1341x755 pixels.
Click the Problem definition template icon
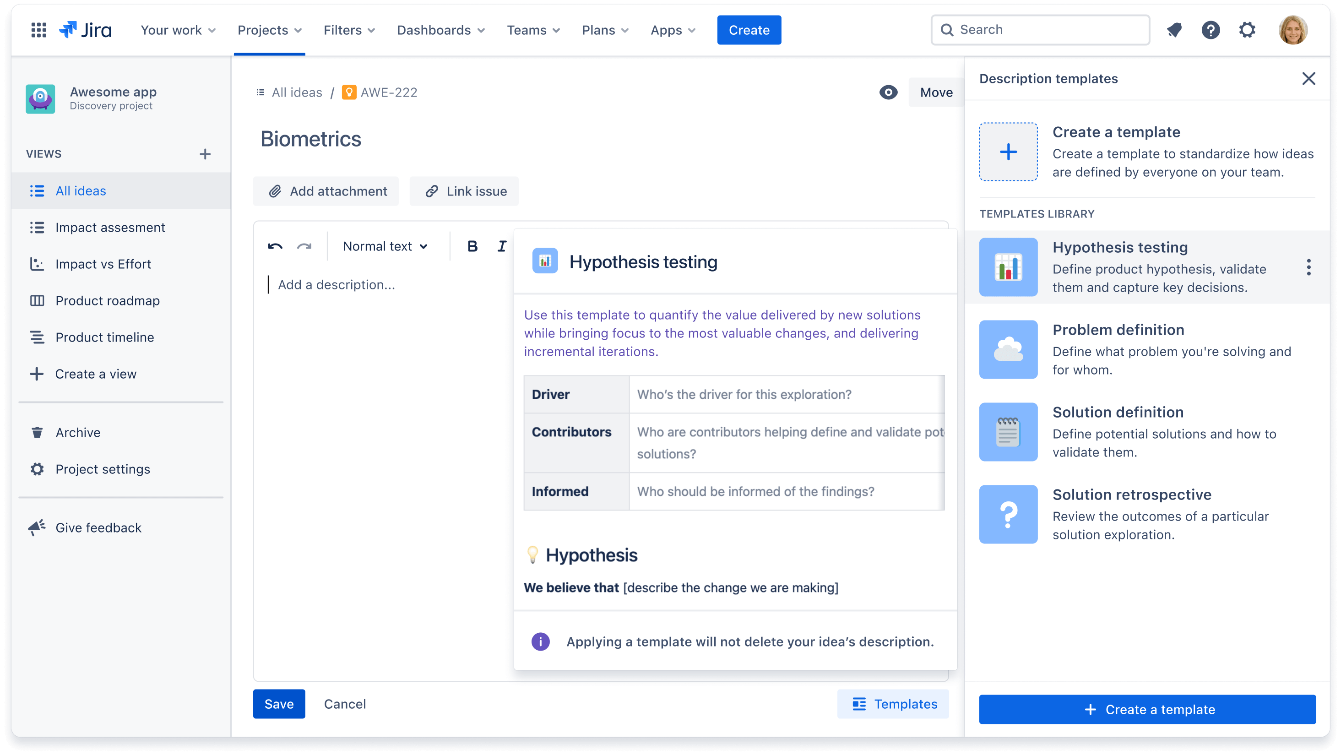[x=1008, y=349]
